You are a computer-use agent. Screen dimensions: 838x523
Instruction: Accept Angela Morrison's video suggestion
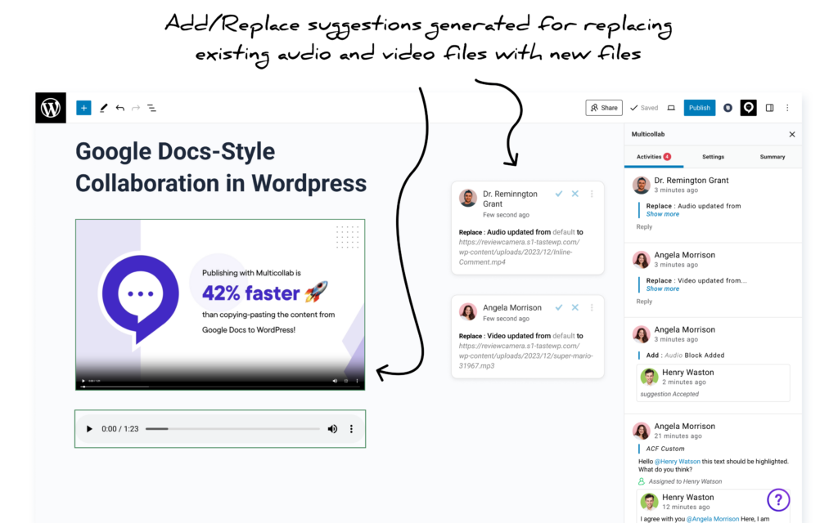pos(558,307)
